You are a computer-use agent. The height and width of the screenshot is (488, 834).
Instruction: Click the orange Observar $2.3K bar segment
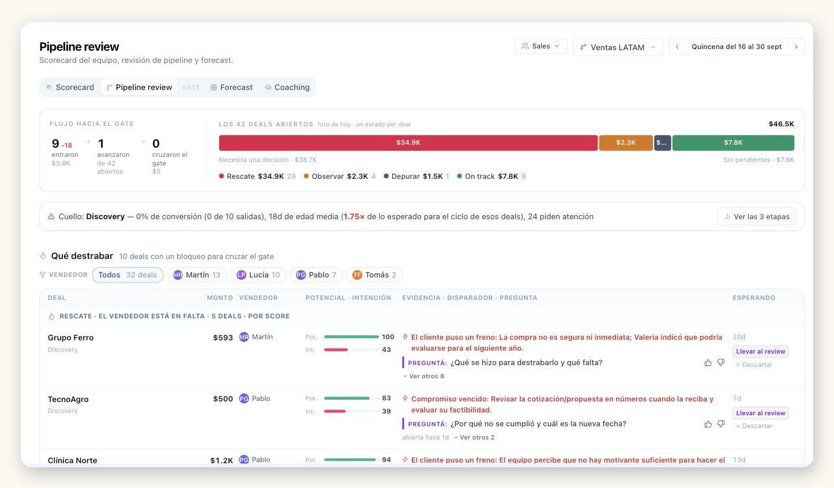626,142
